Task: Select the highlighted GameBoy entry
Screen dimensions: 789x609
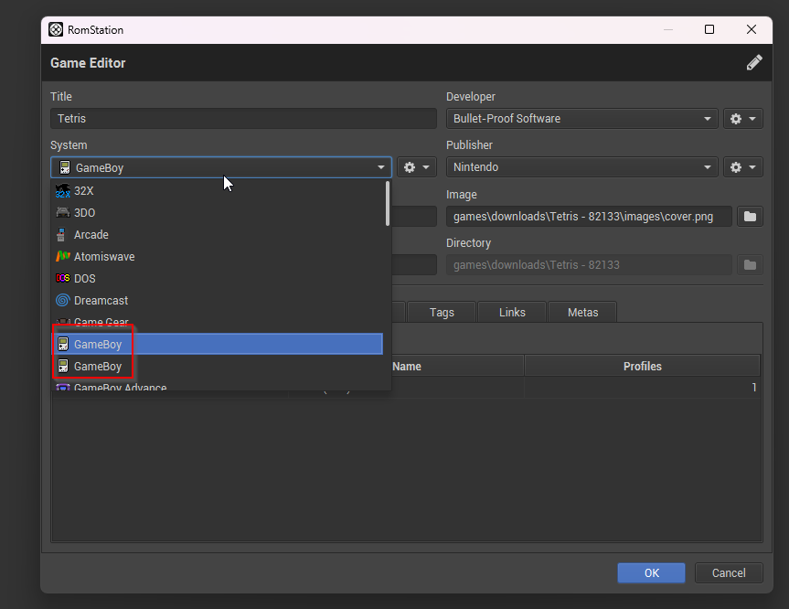Action: (217, 344)
